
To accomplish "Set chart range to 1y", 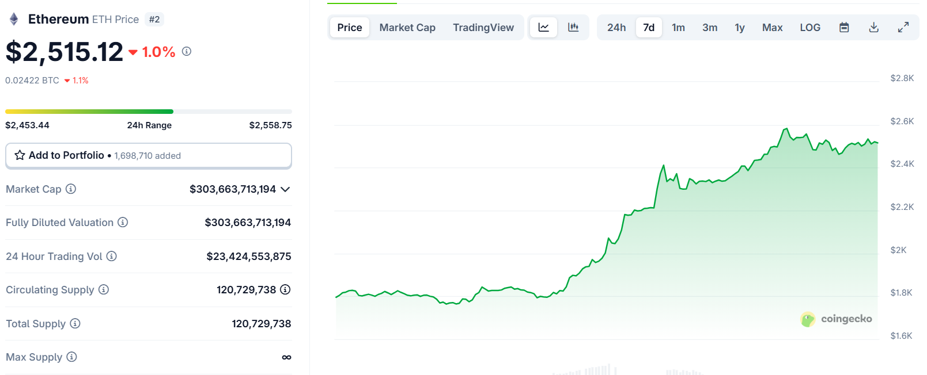I will [x=740, y=27].
